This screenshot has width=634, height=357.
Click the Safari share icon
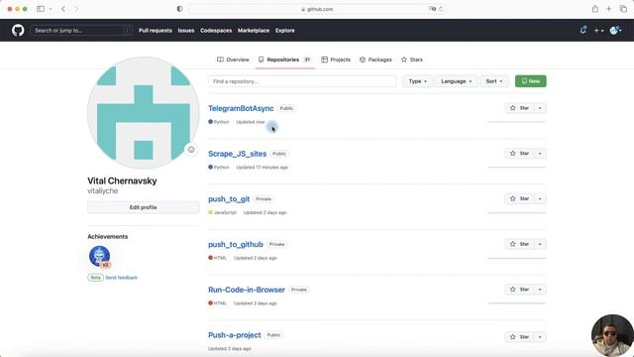(595, 9)
